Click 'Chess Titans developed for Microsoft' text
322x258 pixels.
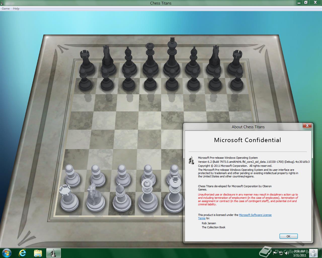point(235,188)
